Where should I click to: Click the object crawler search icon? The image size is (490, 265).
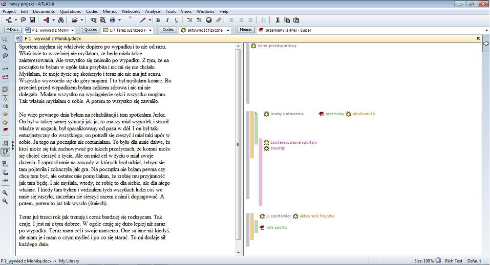pyautogui.click(x=103, y=20)
